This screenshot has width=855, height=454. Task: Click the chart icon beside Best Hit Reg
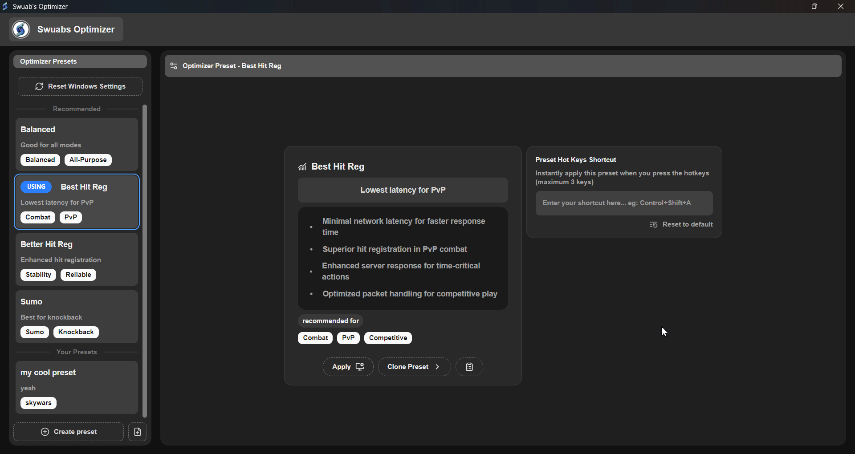[x=302, y=167]
